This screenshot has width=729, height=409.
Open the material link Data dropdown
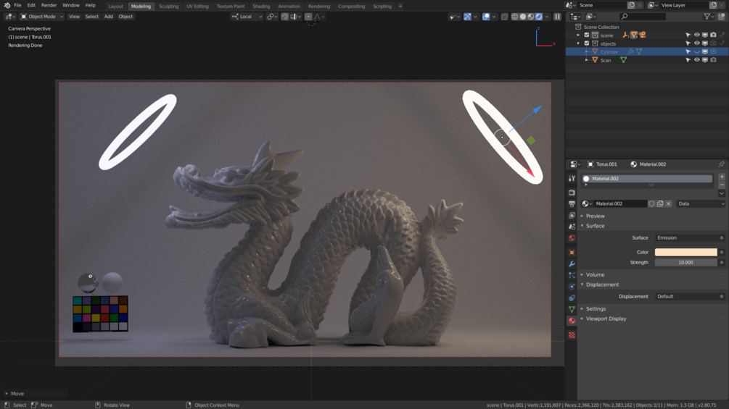(701, 203)
